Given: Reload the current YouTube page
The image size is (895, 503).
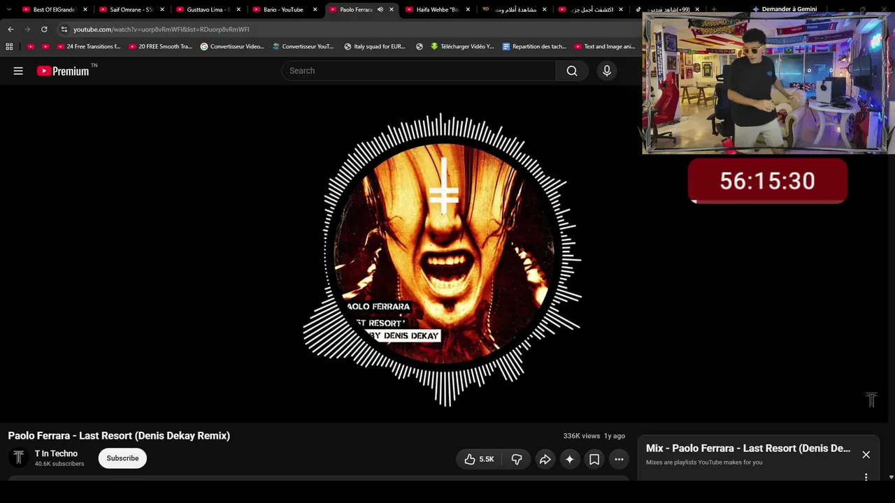Looking at the screenshot, I should click(44, 29).
